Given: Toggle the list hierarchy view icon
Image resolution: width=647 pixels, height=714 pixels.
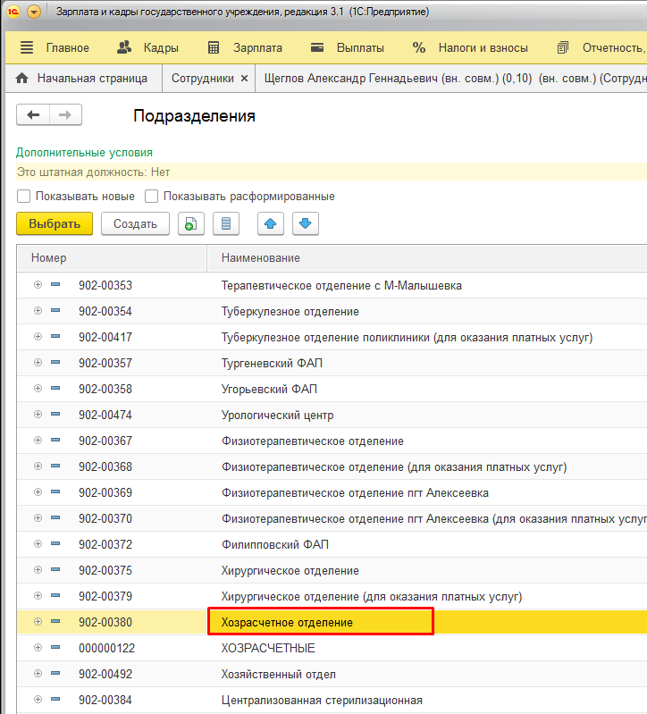Looking at the screenshot, I should [x=225, y=224].
